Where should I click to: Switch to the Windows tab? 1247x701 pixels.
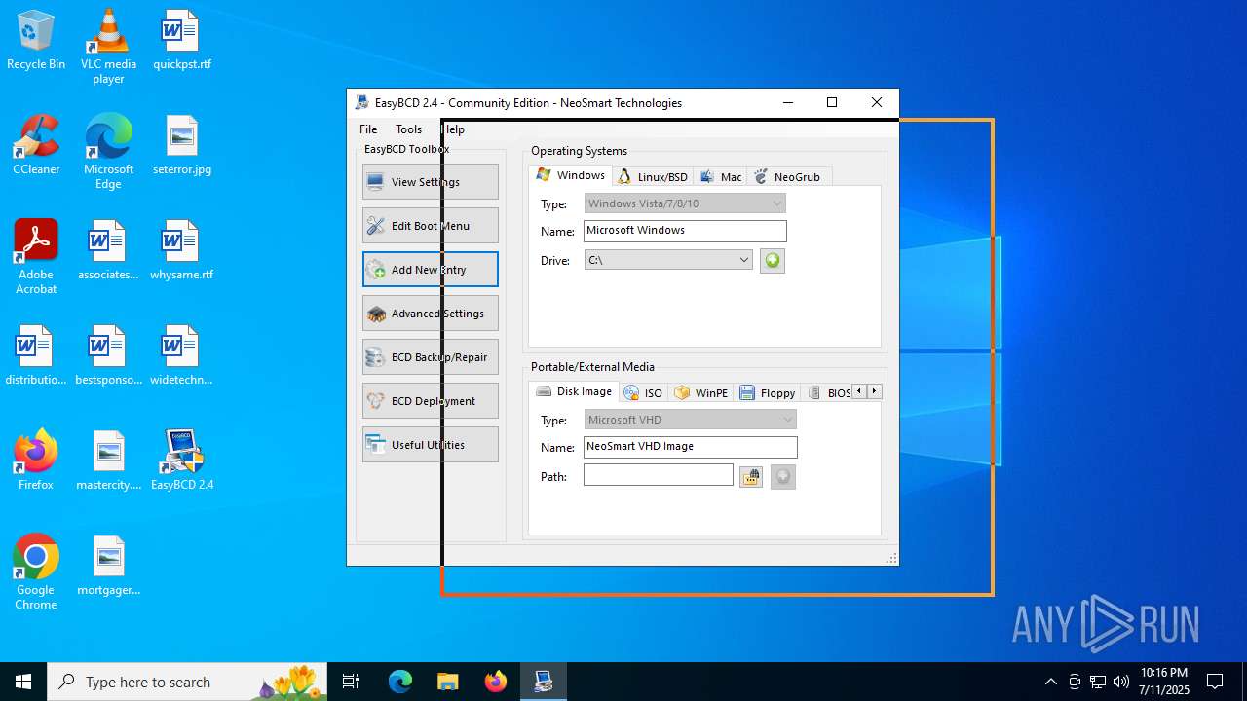click(571, 175)
